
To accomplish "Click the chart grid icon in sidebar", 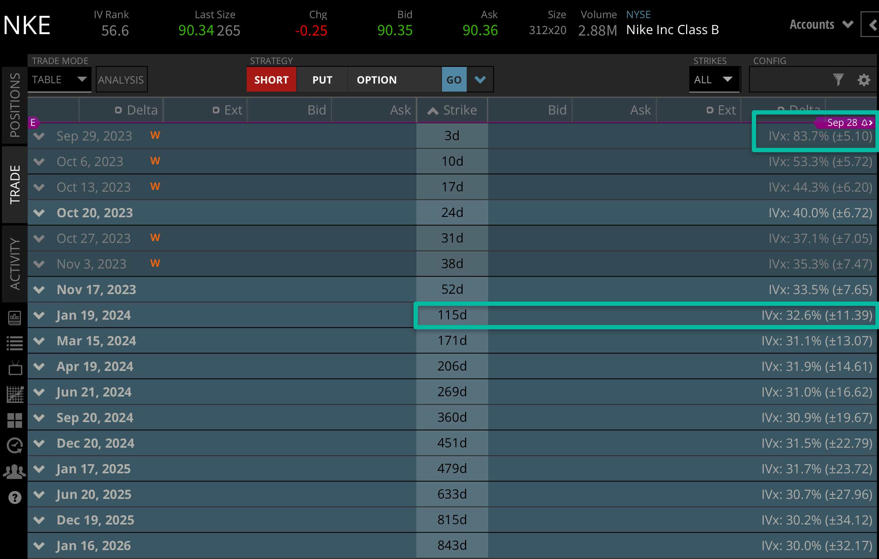I will [15, 394].
